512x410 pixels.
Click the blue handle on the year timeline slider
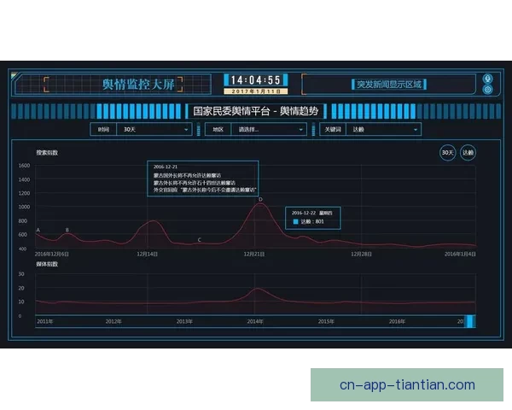click(469, 321)
